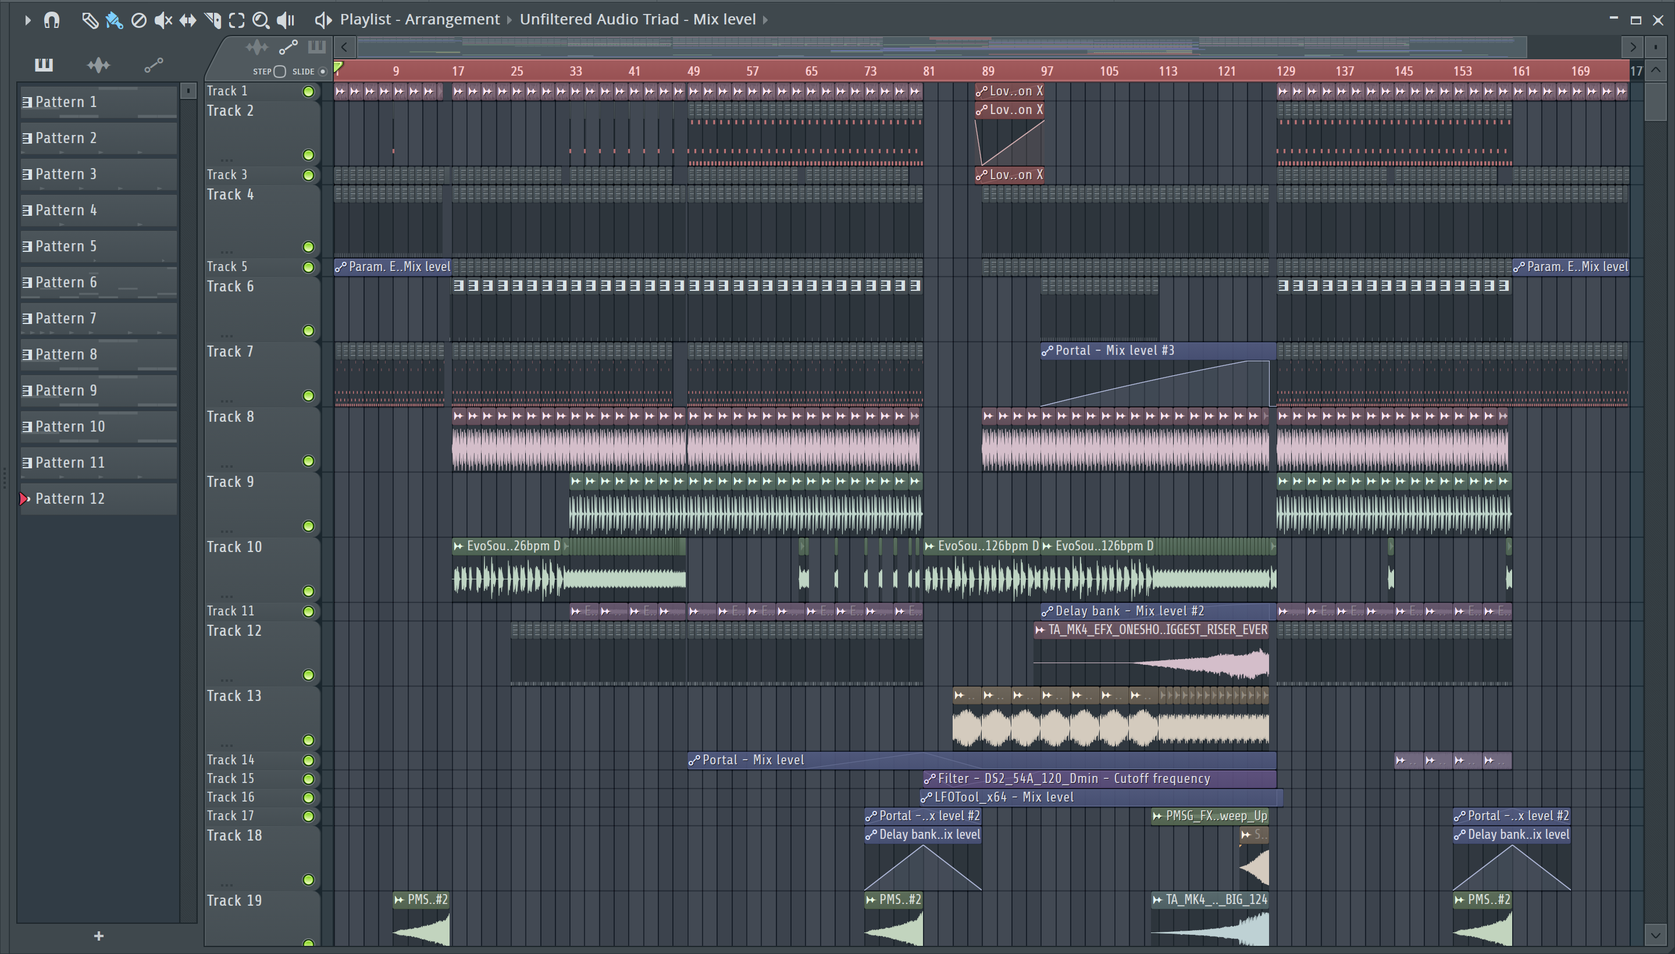Select the Zoom magnifier tool
This screenshot has height=954, width=1675.
[261, 20]
